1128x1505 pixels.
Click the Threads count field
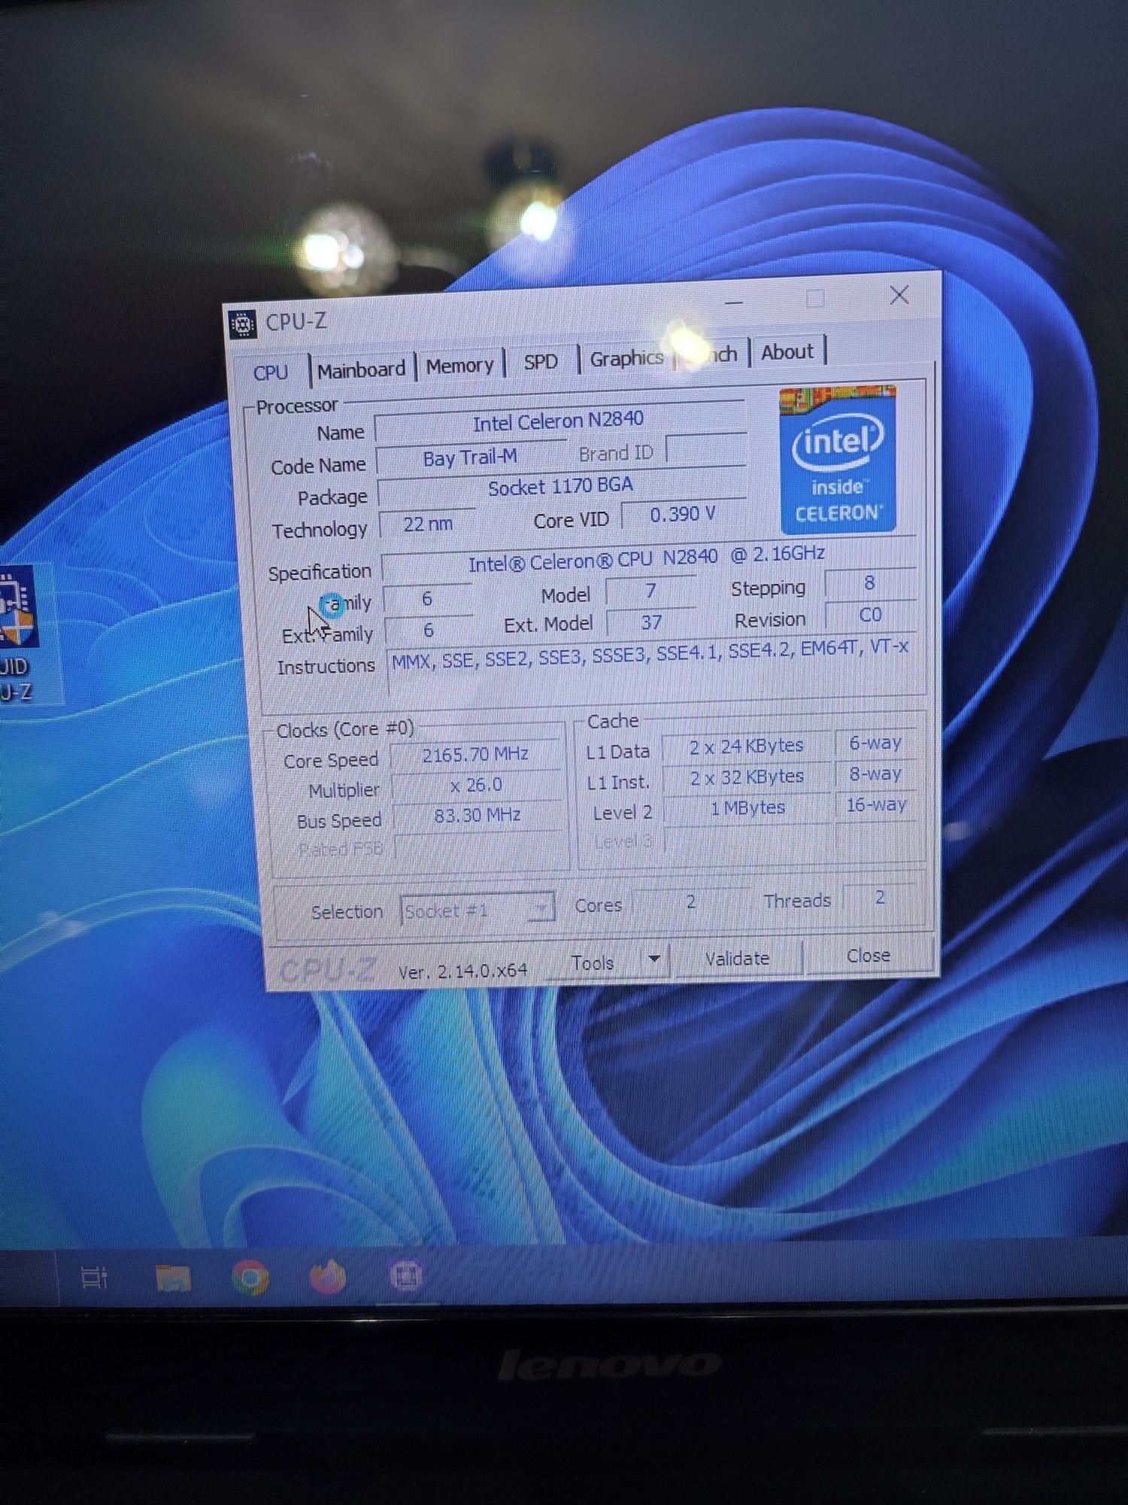(880, 898)
